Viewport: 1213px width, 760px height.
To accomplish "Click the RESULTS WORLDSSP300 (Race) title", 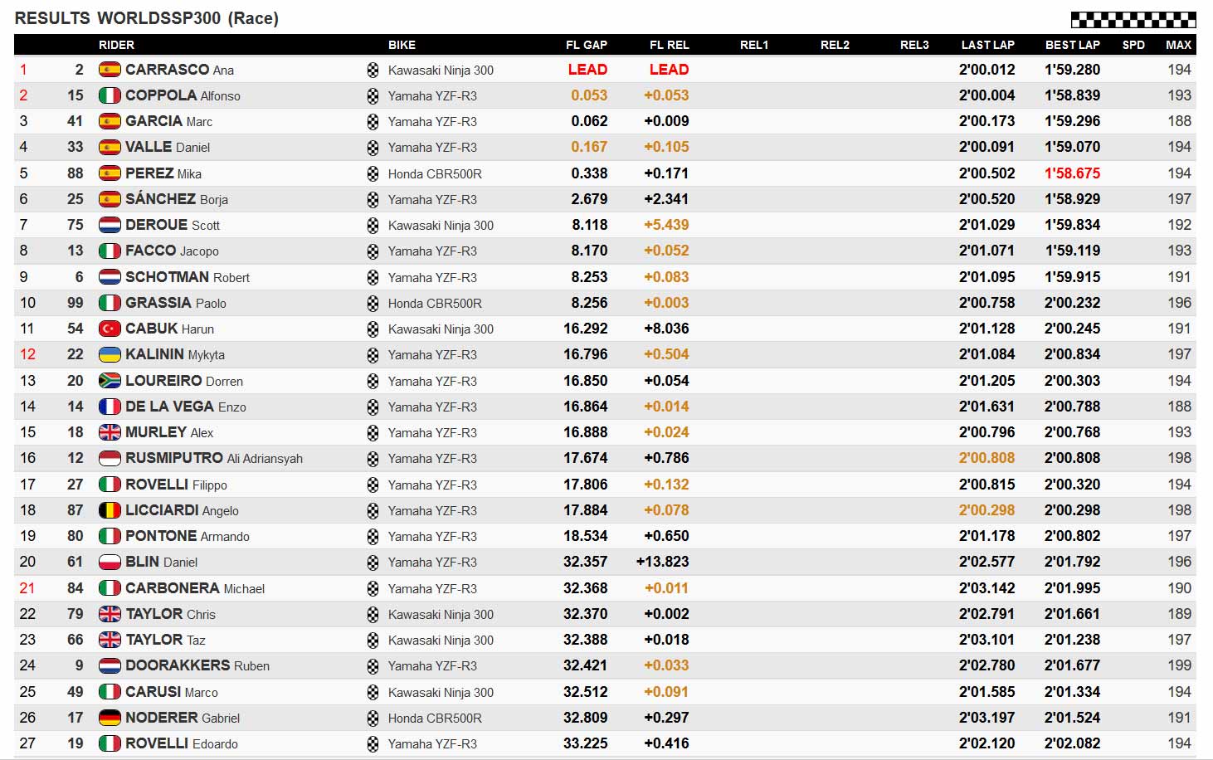I will (x=147, y=18).
